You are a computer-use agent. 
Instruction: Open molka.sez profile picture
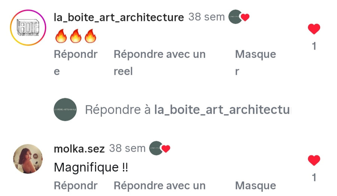click(28, 159)
